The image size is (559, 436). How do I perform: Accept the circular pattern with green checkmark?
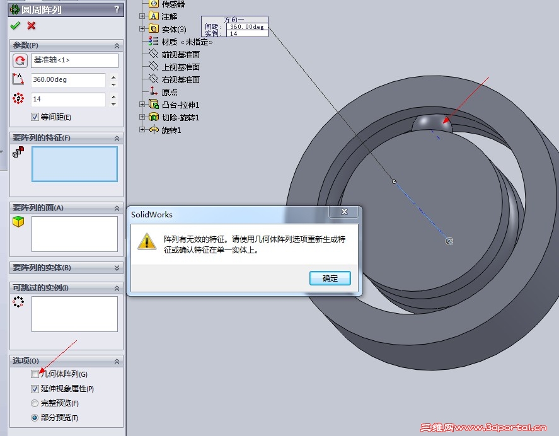[x=15, y=26]
